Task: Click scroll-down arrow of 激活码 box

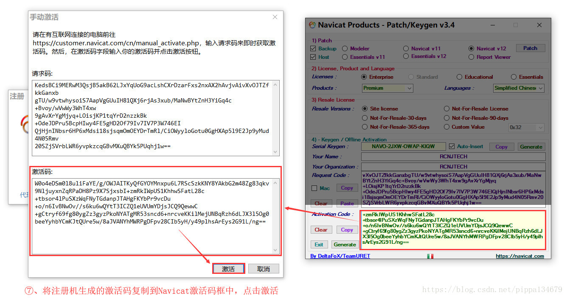Action: click(x=275, y=250)
